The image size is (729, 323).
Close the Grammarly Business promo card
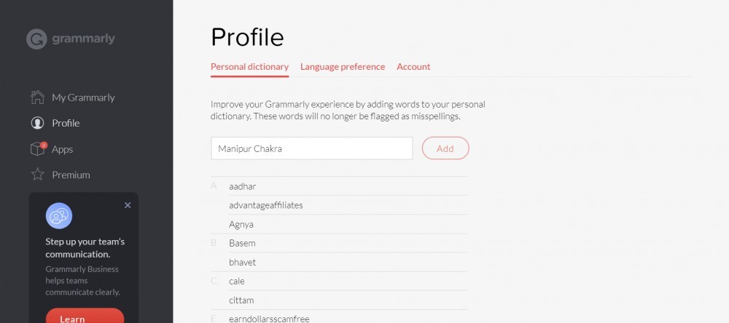click(128, 205)
